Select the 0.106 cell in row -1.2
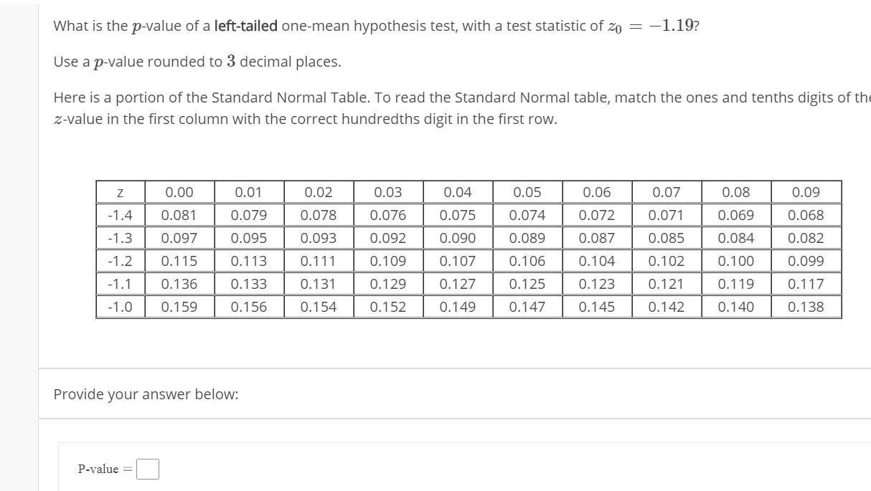 527,261
